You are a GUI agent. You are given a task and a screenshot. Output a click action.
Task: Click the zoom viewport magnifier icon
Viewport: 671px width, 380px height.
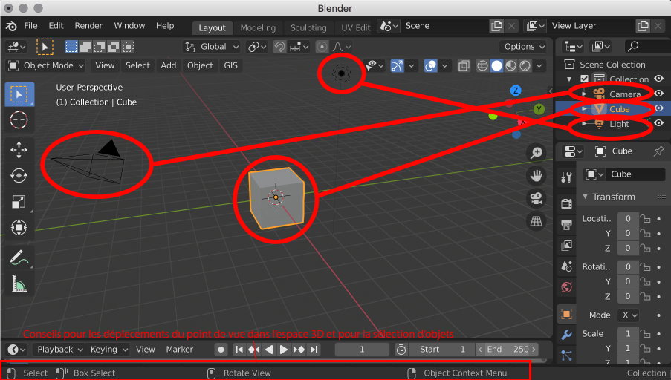[x=537, y=153]
